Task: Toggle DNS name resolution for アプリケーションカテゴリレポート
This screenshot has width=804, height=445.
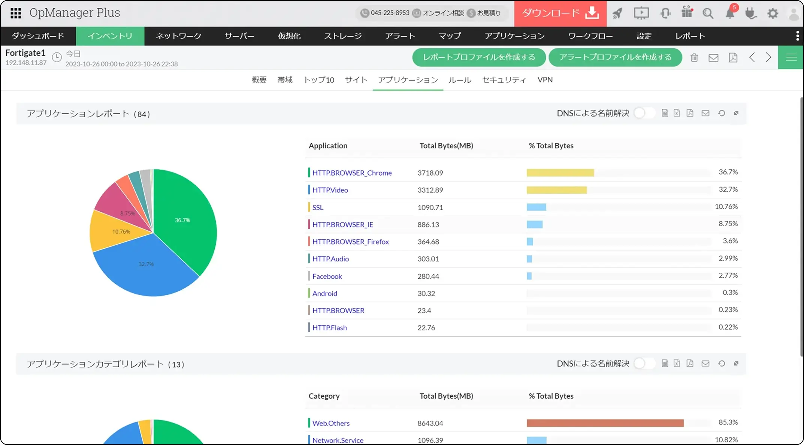Action: tap(644, 363)
